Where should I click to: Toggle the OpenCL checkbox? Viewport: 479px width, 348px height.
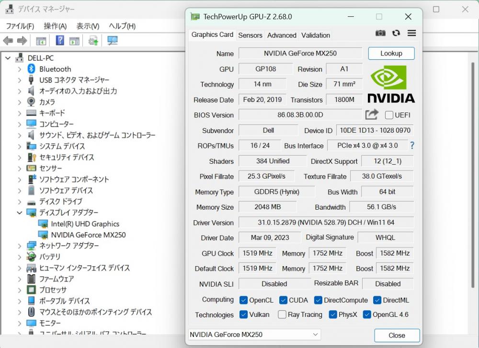pos(243,300)
